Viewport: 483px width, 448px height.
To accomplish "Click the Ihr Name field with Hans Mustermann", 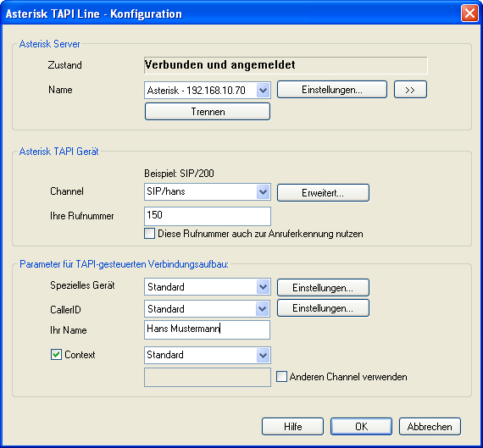I will (207, 329).
